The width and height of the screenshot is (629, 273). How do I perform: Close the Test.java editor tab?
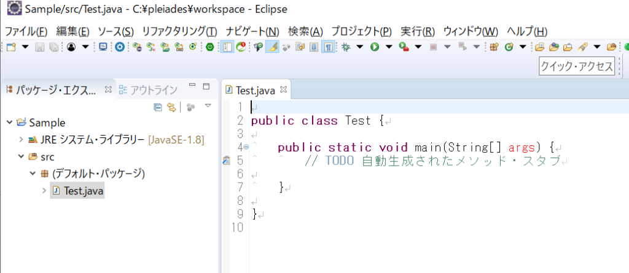(x=283, y=90)
